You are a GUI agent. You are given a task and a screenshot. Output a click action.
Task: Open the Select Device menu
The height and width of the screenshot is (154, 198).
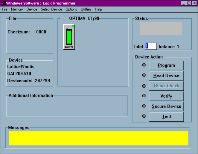51,9
